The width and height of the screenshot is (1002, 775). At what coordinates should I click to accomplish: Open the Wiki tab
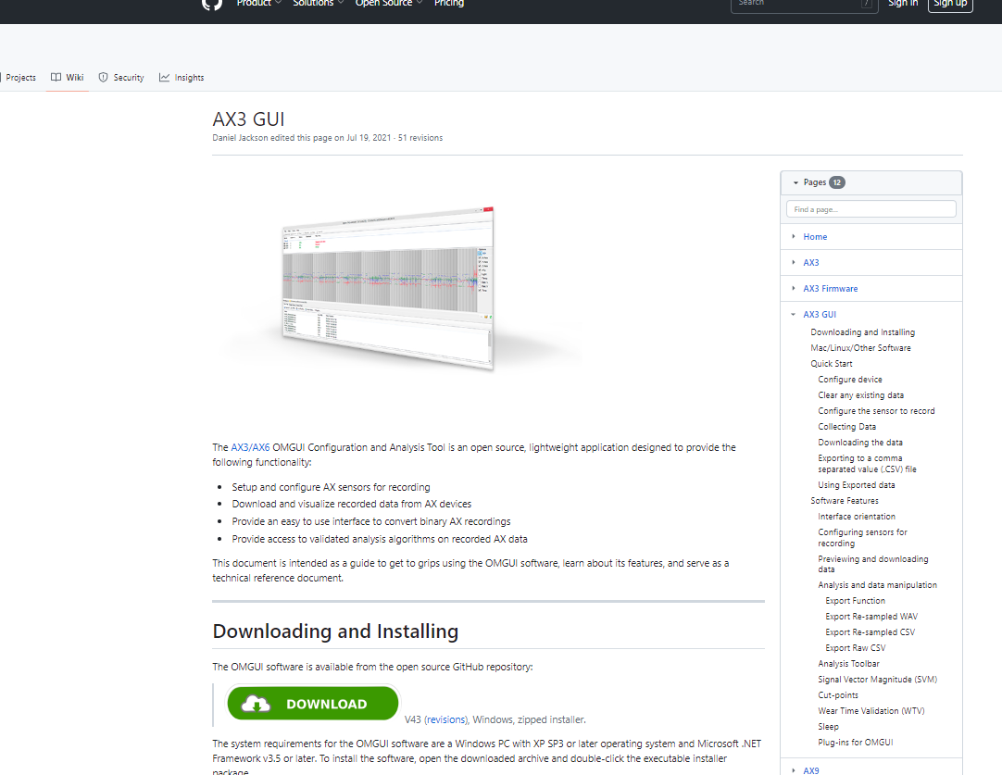click(x=67, y=77)
